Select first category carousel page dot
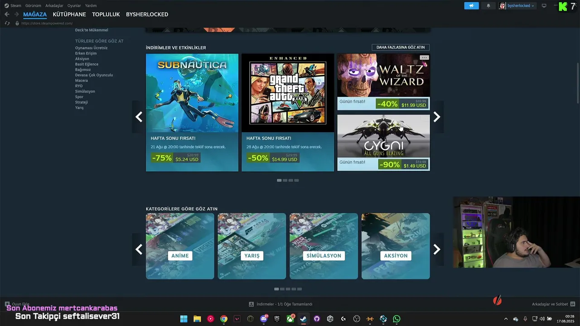Image resolution: width=580 pixels, height=326 pixels. 276,289
